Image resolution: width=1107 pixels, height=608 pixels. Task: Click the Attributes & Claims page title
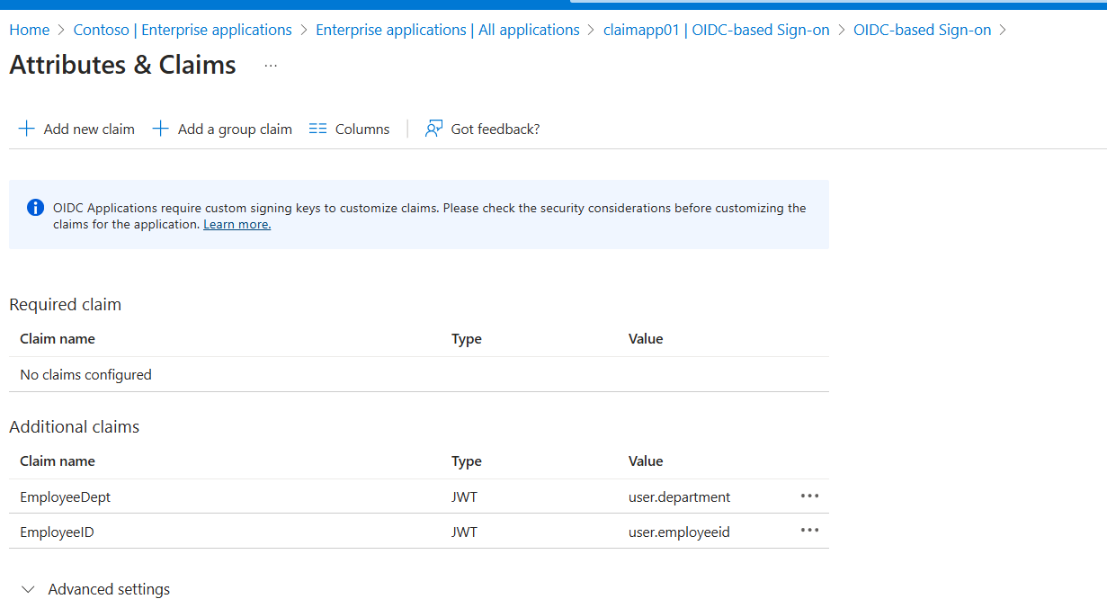pyautogui.click(x=122, y=65)
